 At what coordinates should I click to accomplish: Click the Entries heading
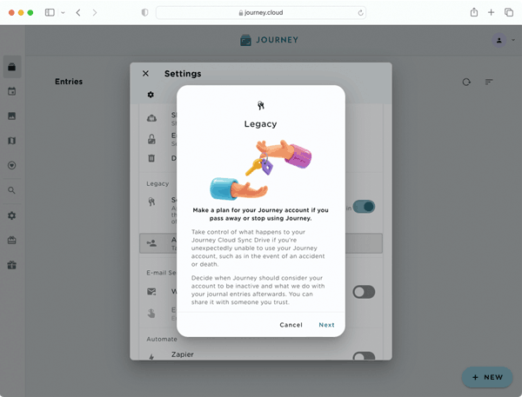pos(69,82)
